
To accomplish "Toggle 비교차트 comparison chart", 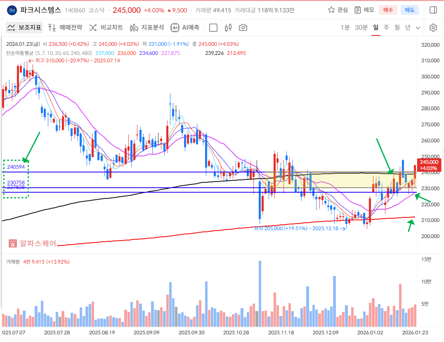I will pyautogui.click(x=106, y=28).
